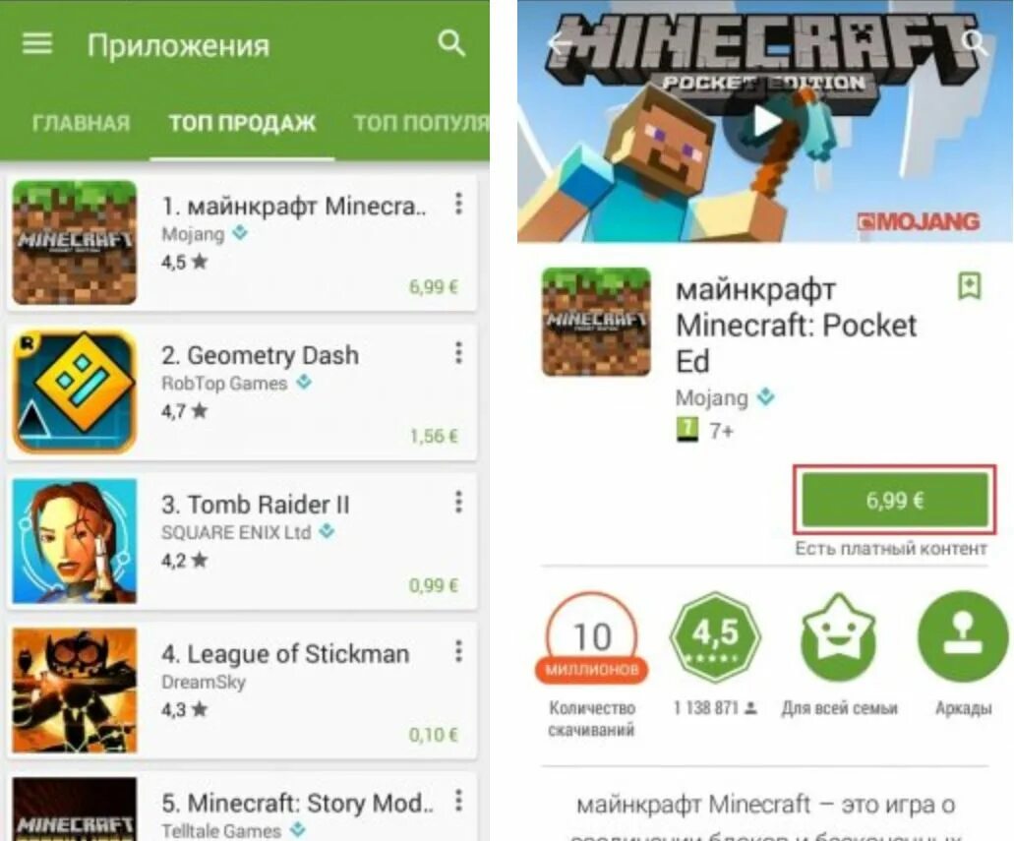Screen dimensions: 1014x841
Task: Open overflow menu for League of Stickman
Action: click(458, 651)
